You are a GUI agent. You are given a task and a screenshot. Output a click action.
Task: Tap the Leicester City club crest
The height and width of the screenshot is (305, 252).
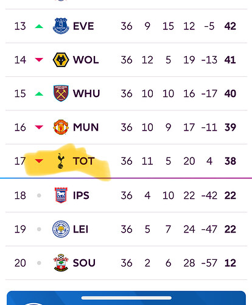pos(61,229)
